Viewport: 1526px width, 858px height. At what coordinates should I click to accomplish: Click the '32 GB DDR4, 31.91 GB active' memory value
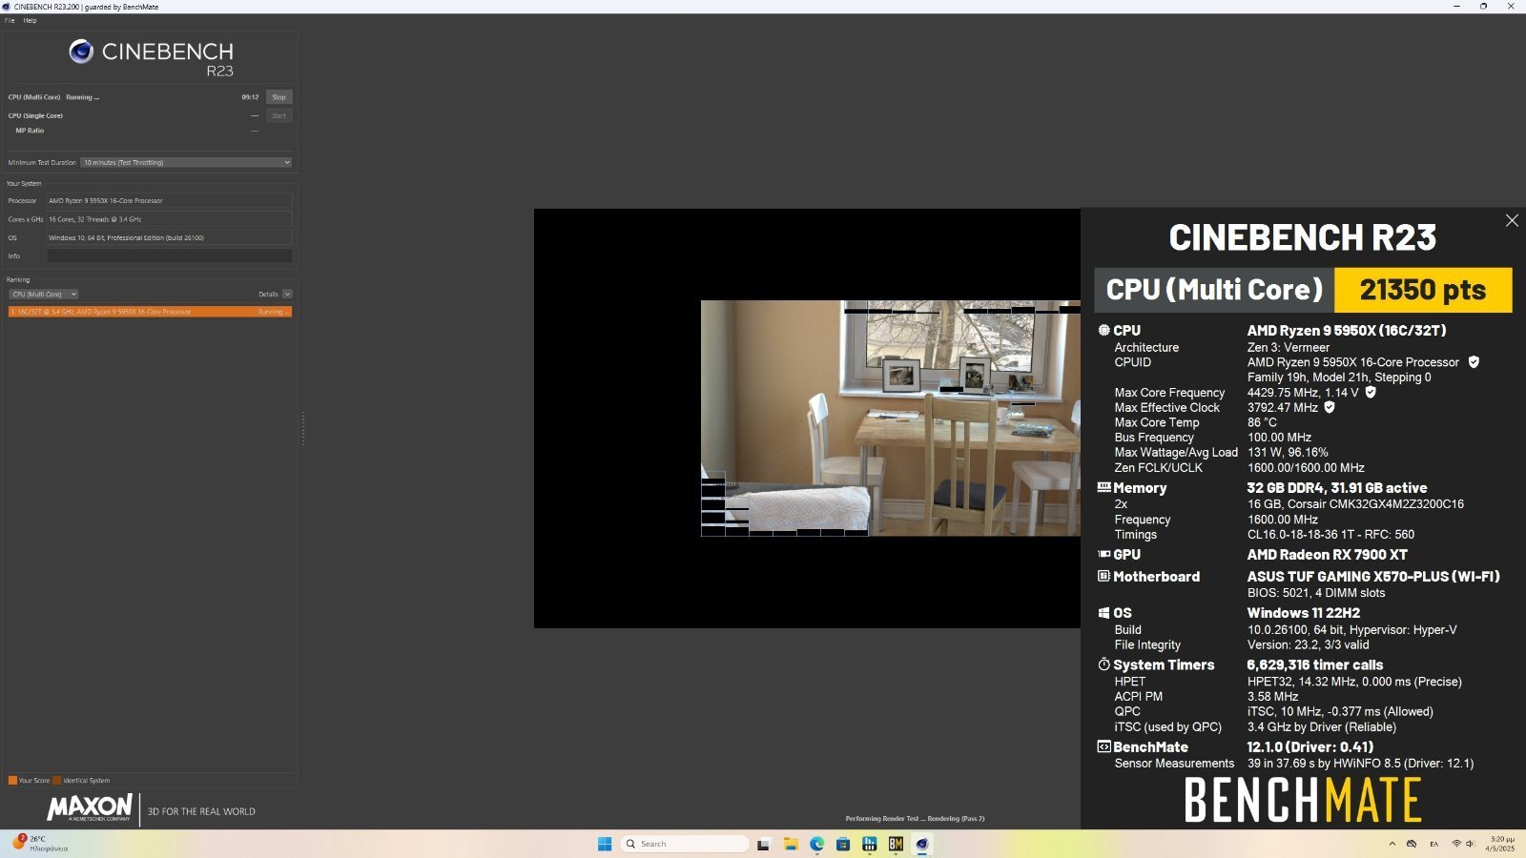[1336, 487]
